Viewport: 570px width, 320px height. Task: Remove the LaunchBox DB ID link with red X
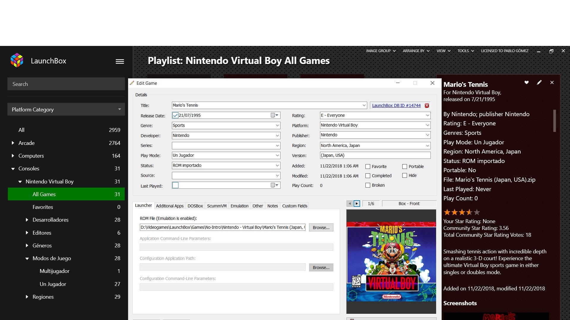pos(427,105)
